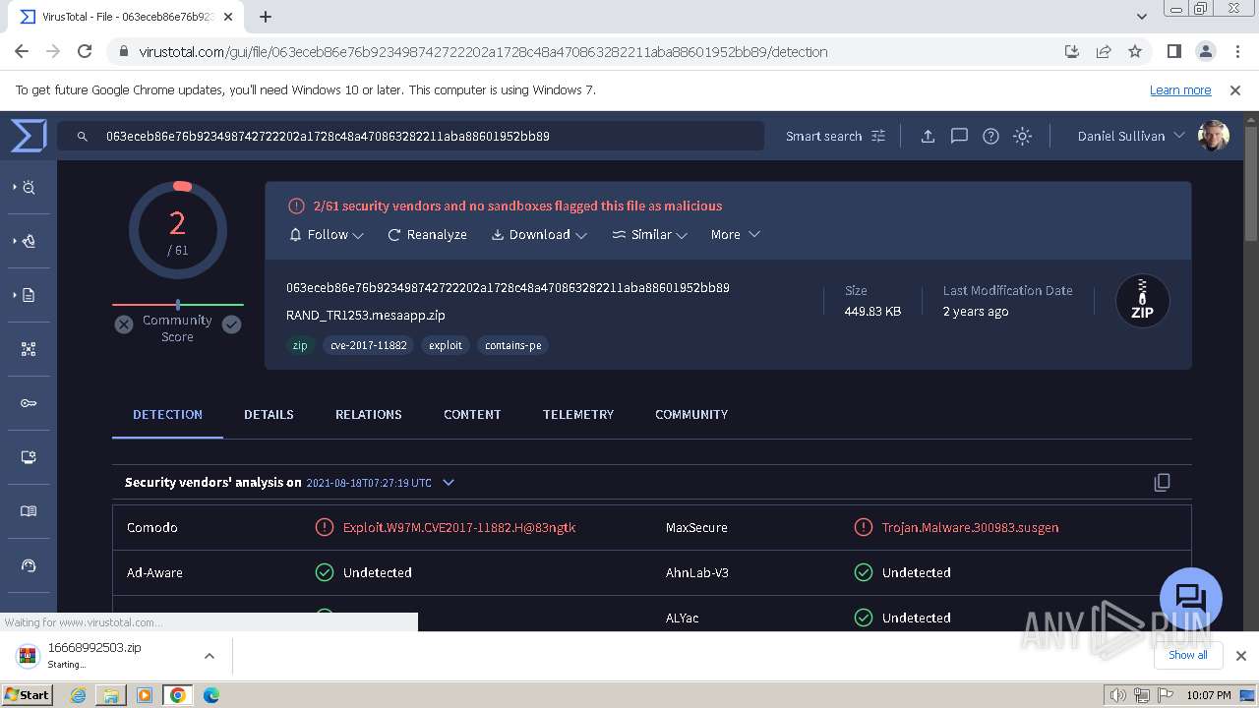Image resolution: width=1259 pixels, height=708 pixels.
Task: Open the document sidebar icon
Action: 29,295
